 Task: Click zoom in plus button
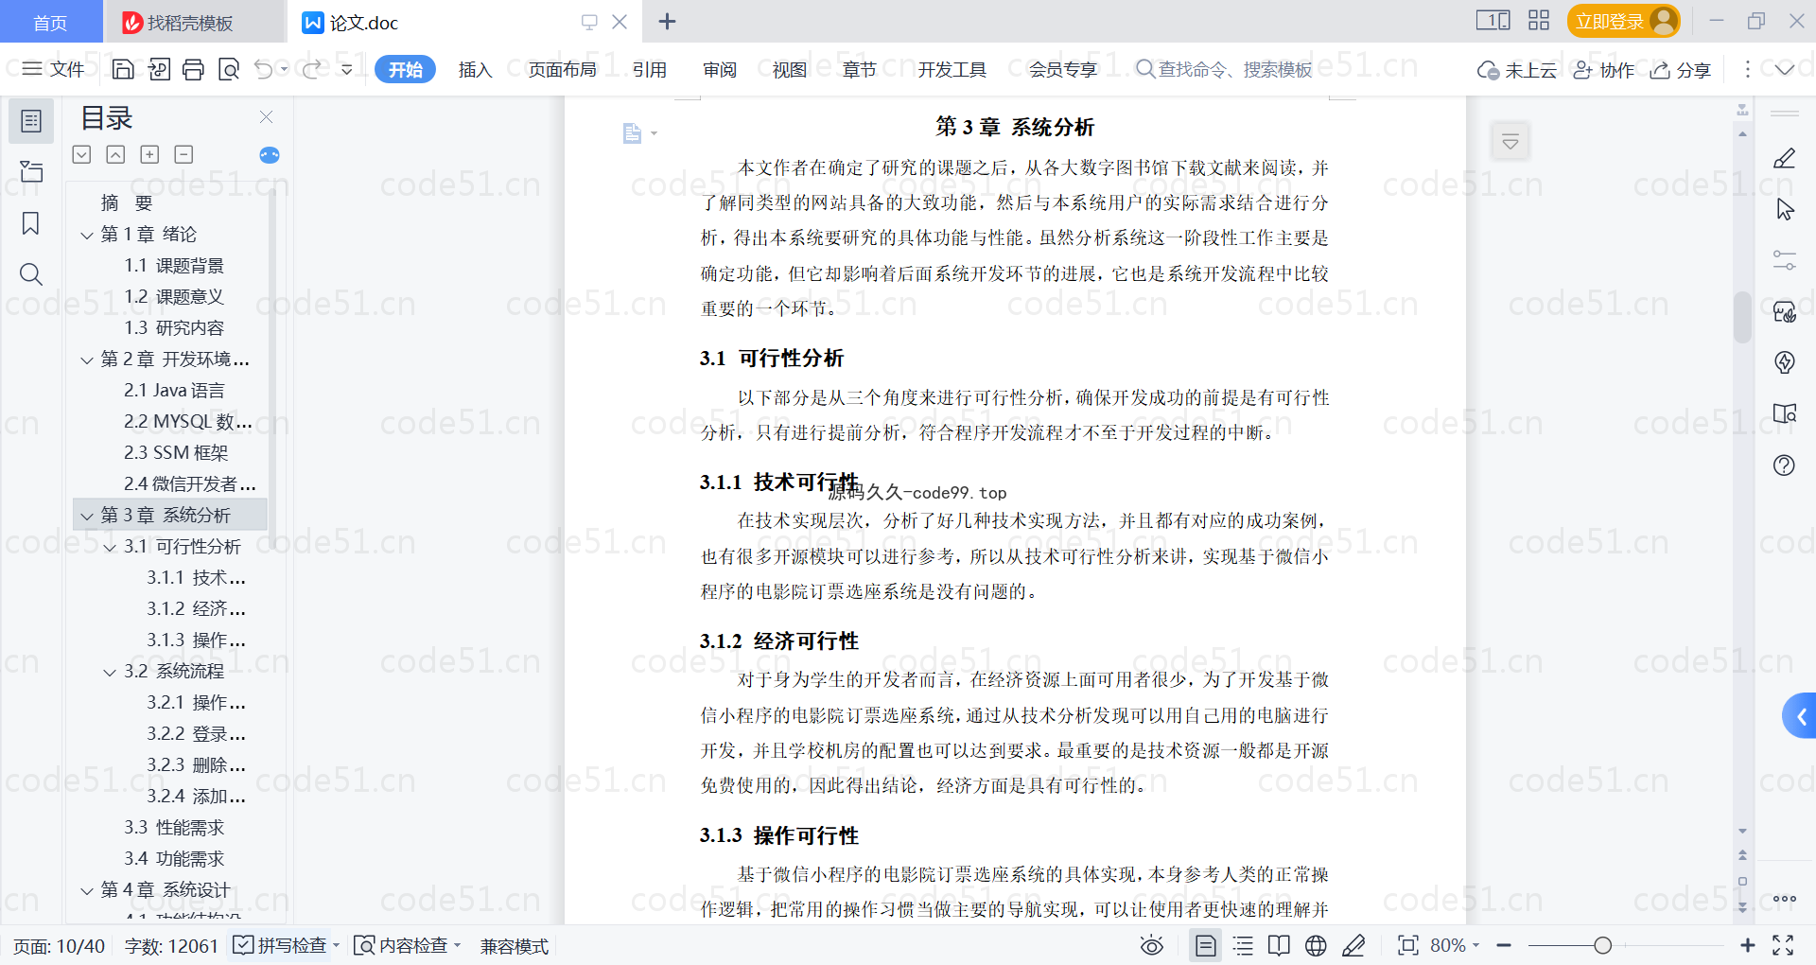tap(1747, 945)
